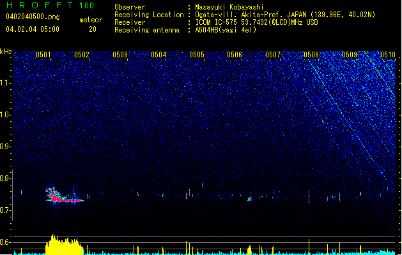This screenshot has height=255, width=402.
Task: Click the 0.7 kHz axis label
Action: click(x=6, y=210)
